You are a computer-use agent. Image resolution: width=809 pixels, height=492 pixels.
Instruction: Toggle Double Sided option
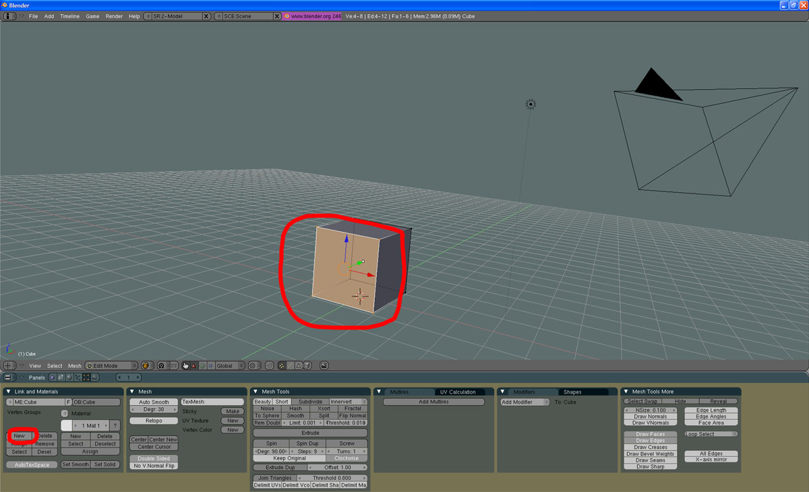(154, 458)
